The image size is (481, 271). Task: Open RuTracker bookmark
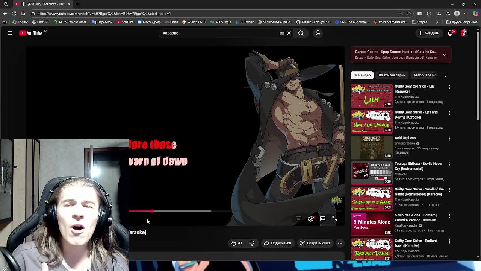click(x=244, y=22)
